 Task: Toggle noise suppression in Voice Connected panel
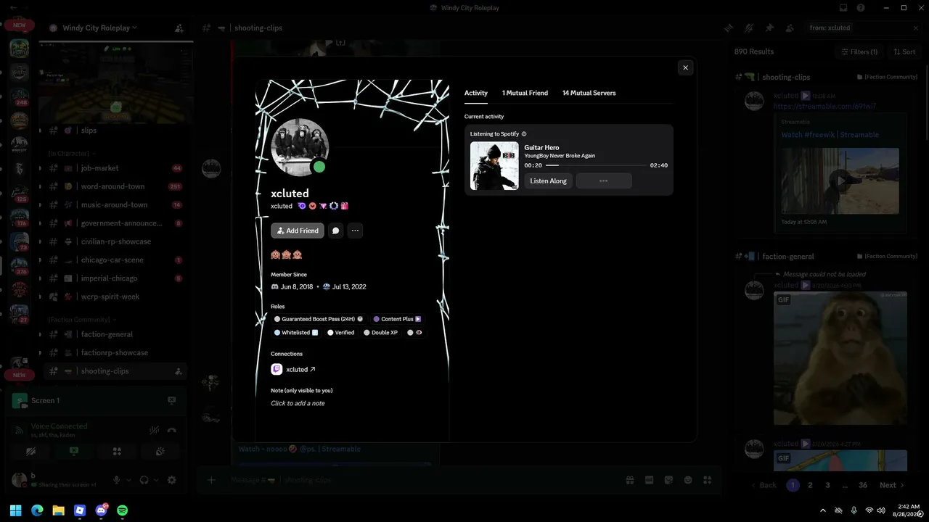tap(154, 430)
